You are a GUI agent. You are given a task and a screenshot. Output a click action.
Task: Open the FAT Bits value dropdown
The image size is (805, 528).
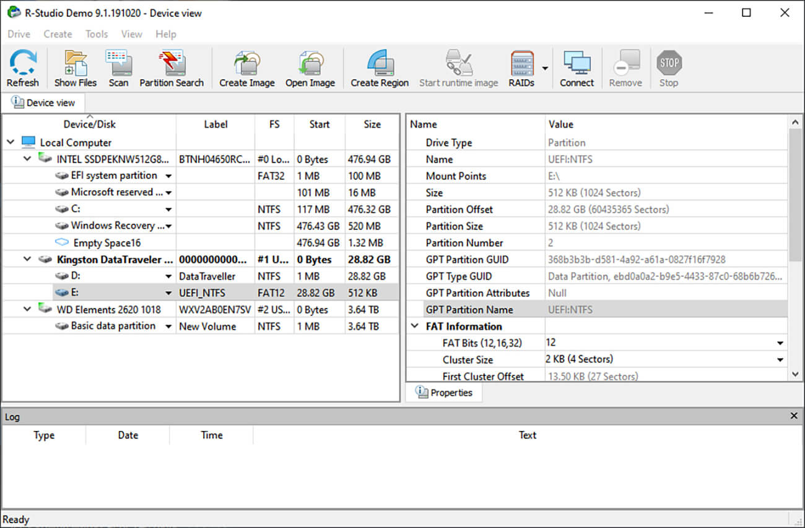[x=780, y=343]
